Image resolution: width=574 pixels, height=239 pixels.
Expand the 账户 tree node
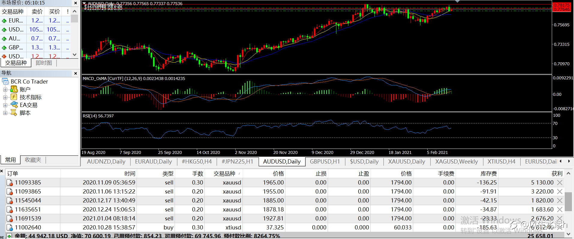(x=5, y=90)
